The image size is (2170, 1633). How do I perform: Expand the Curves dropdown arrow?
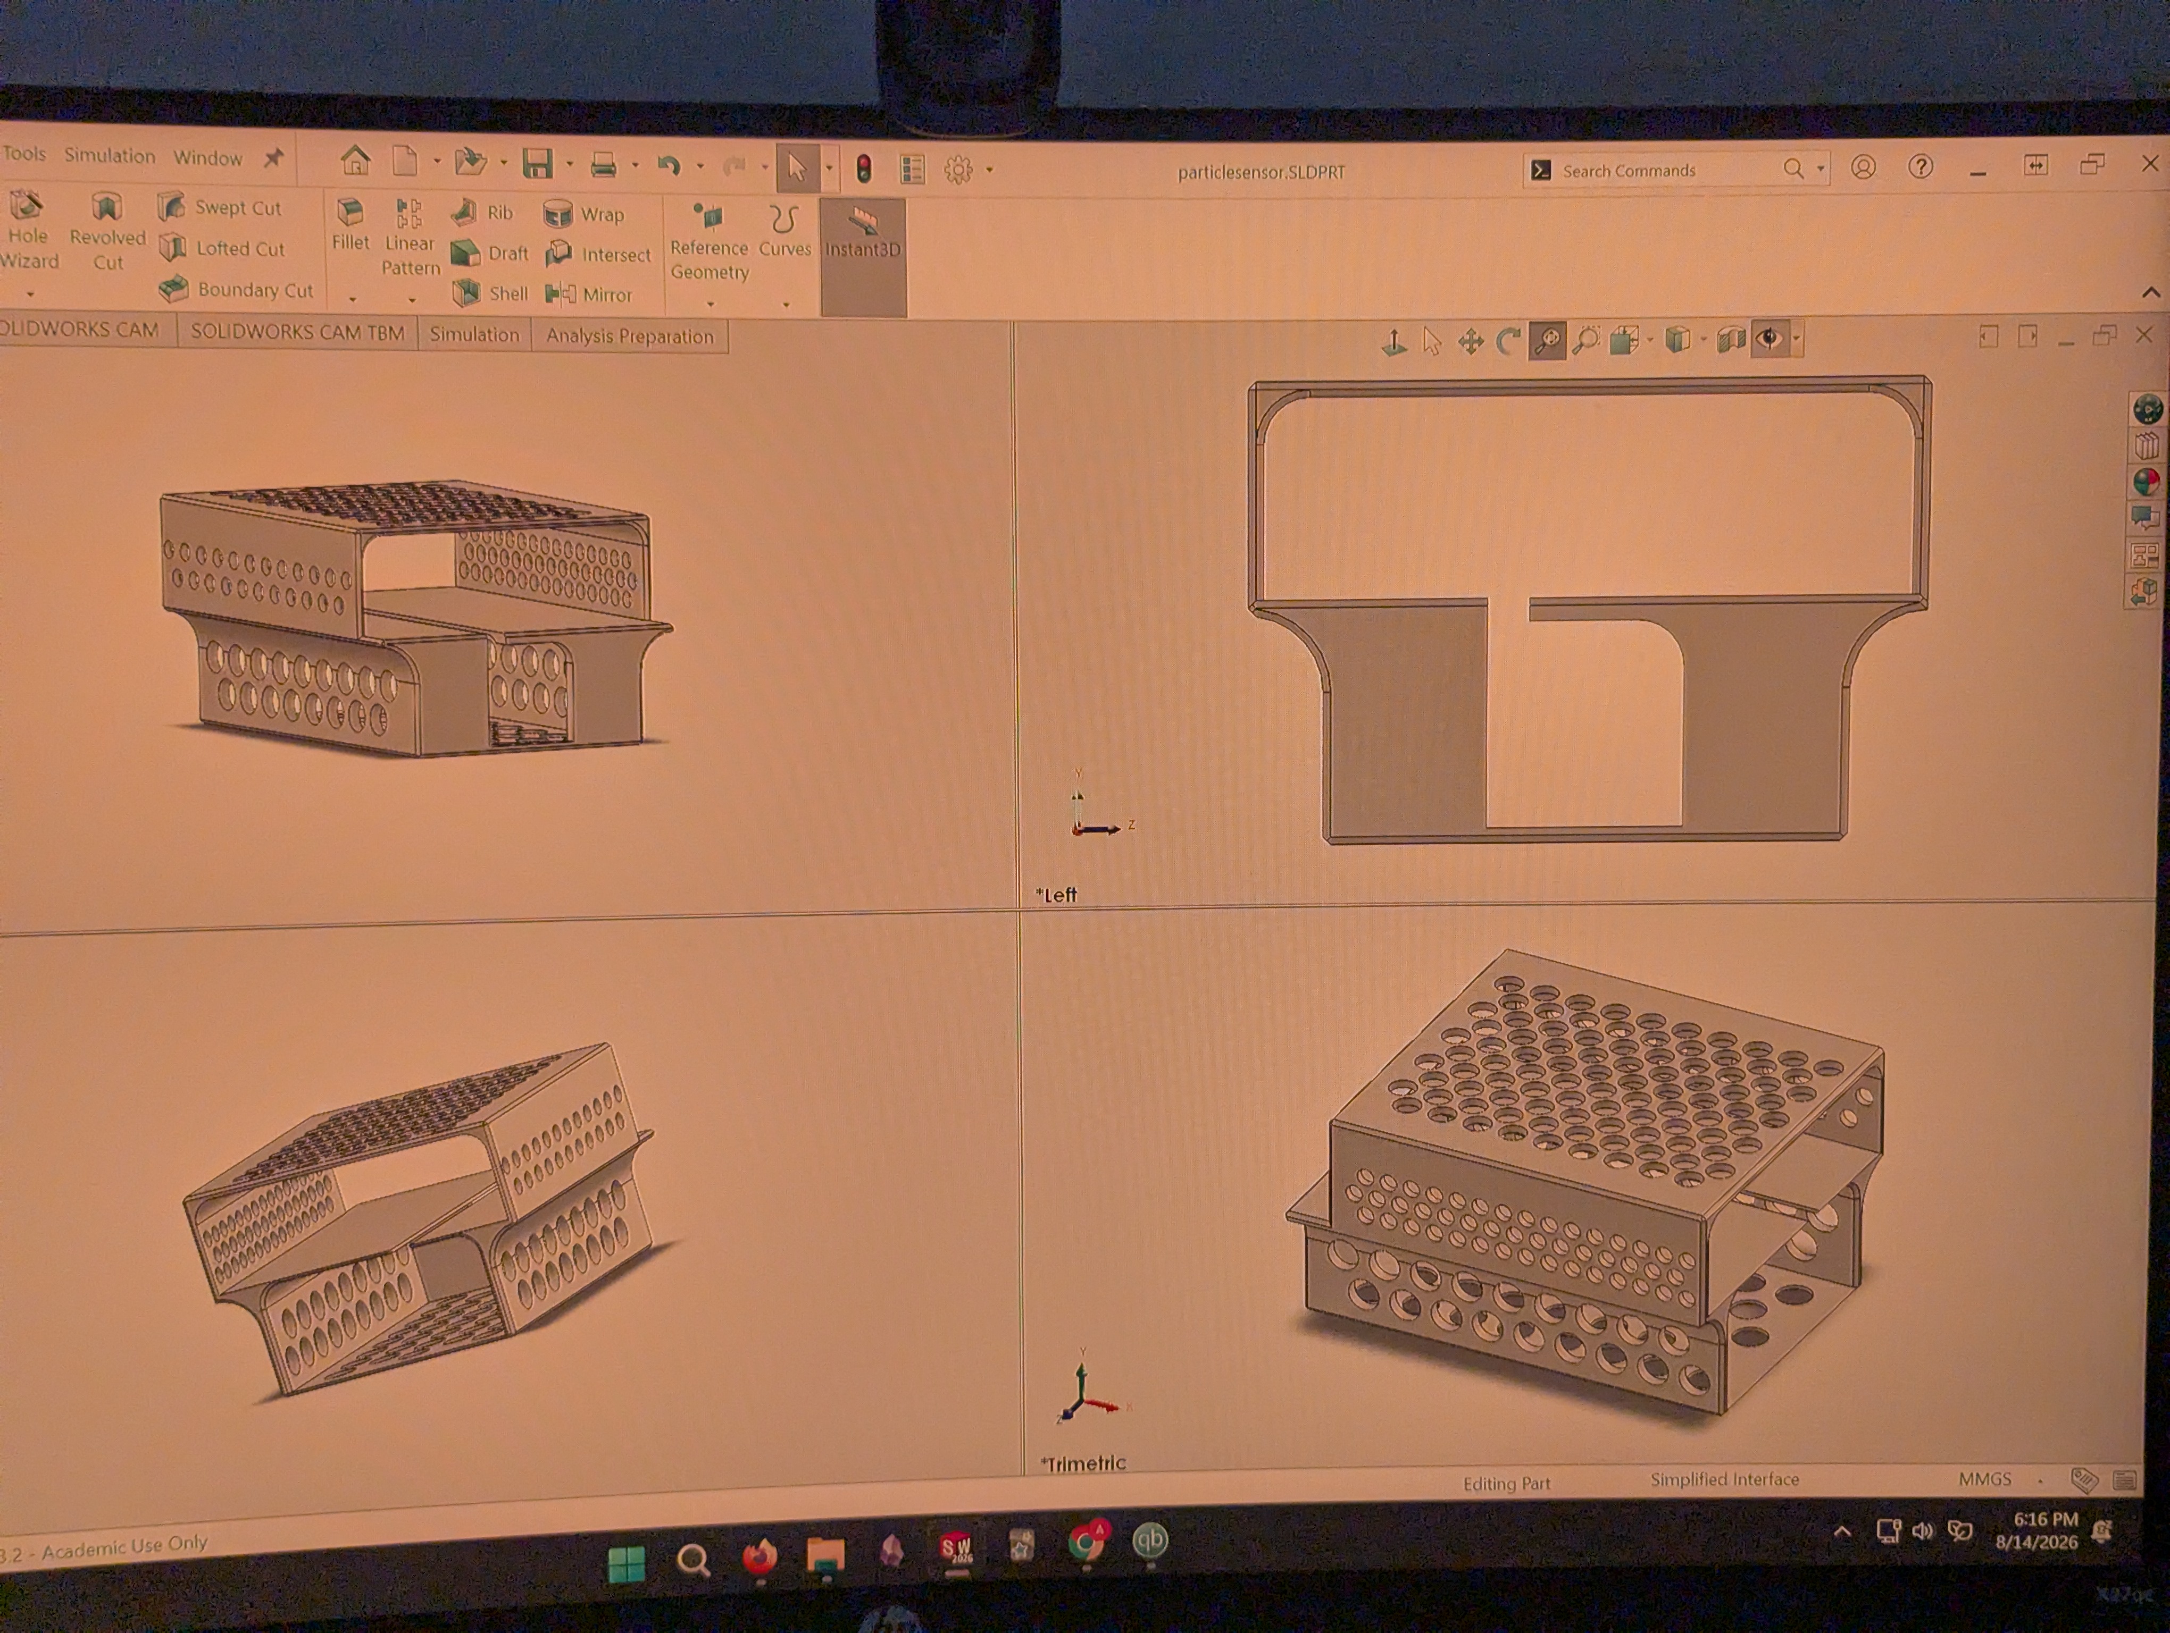point(786,305)
